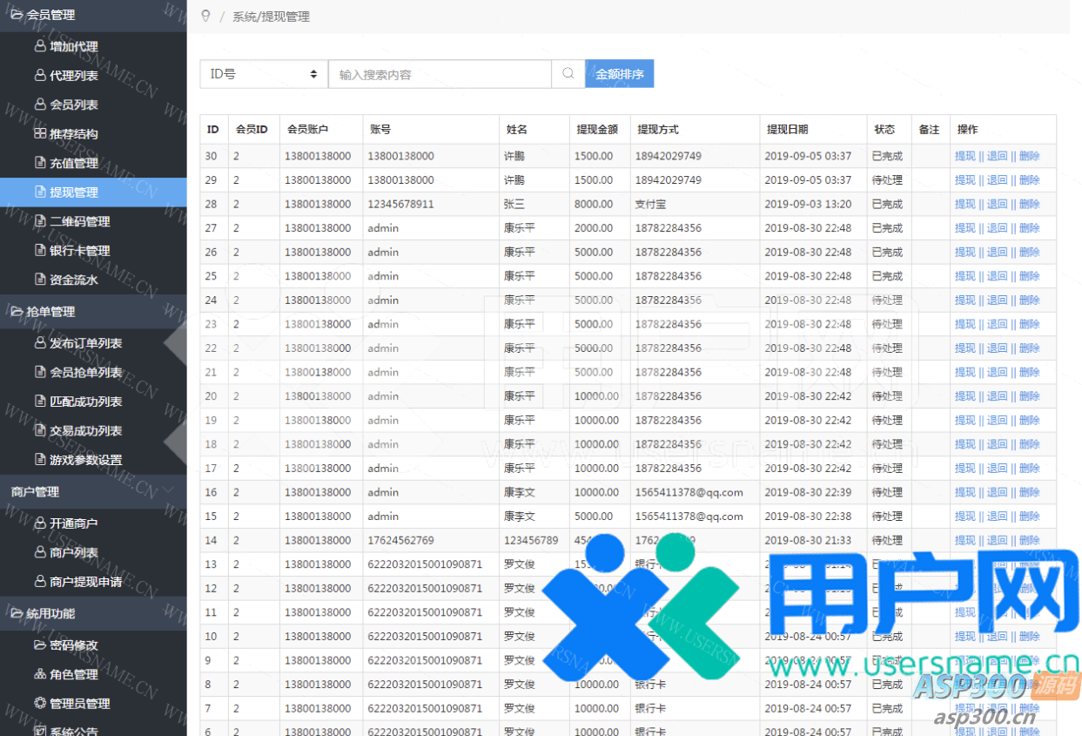Click amount 2000.00 in row ID 27
The height and width of the screenshot is (736, 1082).
[594, 228]
